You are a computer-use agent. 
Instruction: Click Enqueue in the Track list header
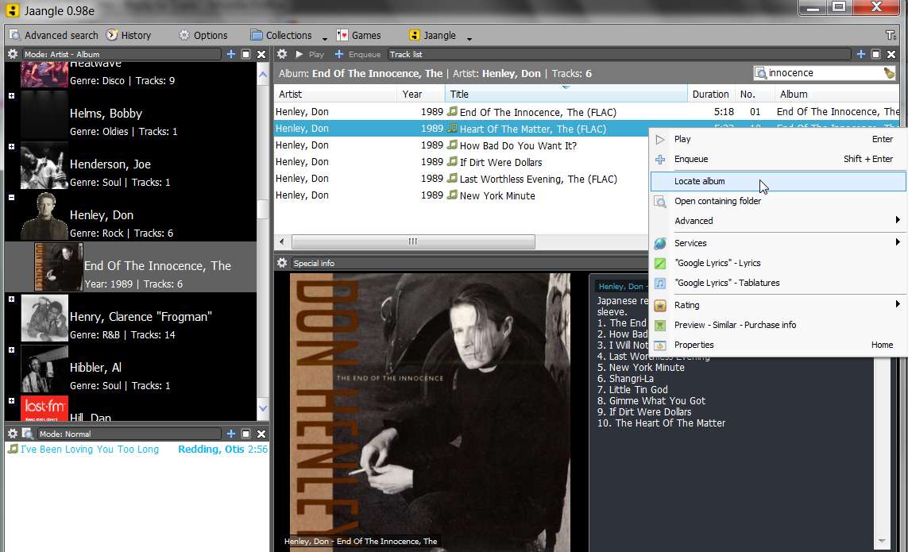click(357, 54)
